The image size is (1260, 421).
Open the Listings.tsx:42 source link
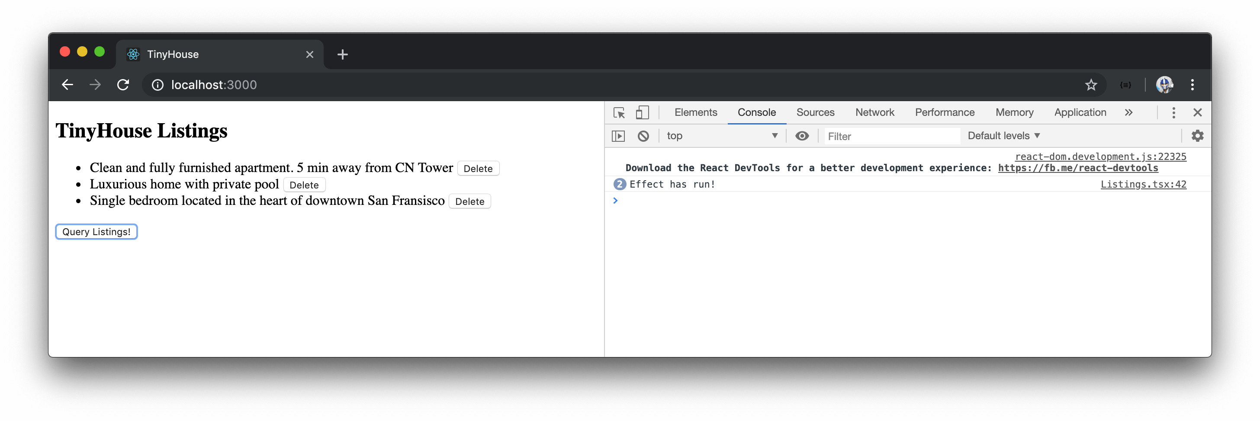(x=1143, y=184)
